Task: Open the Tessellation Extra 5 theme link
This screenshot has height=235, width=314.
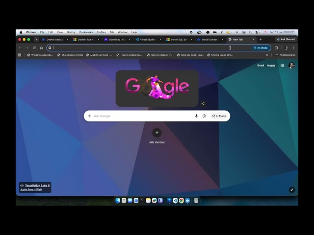Action: point(37,186)
